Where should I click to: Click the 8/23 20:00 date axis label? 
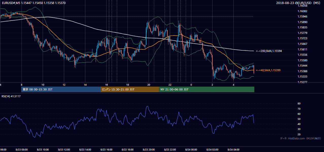(x=149, y=149)
